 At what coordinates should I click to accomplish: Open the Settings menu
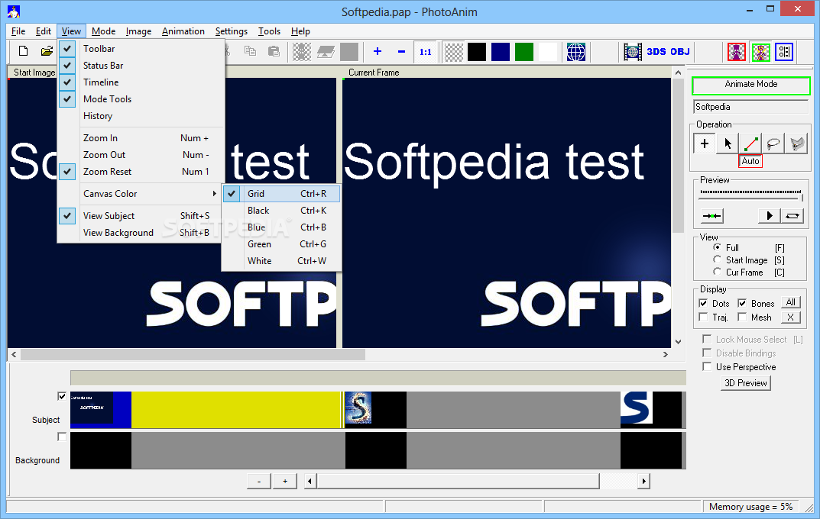231,31
